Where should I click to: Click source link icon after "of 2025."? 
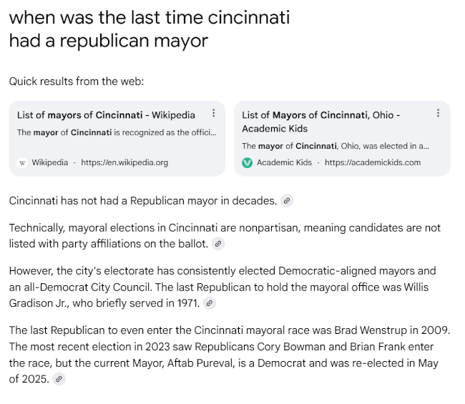(59, 380)
